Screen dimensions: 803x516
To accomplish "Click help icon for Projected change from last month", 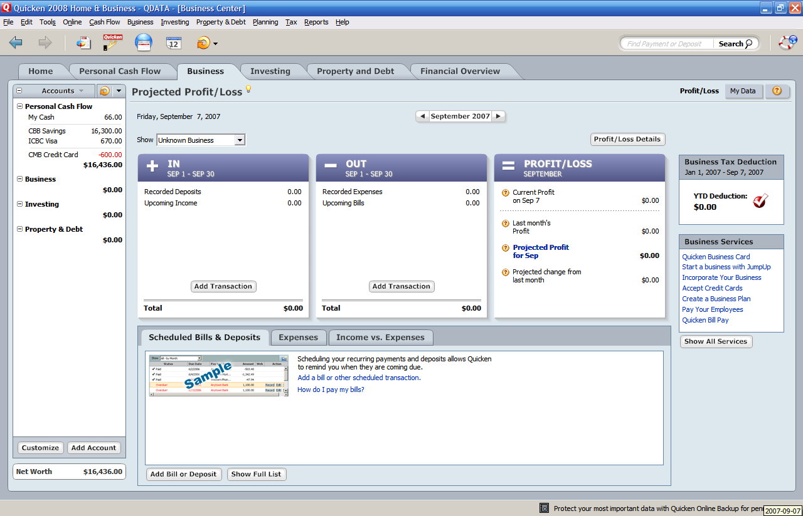I will pos(506,272).
